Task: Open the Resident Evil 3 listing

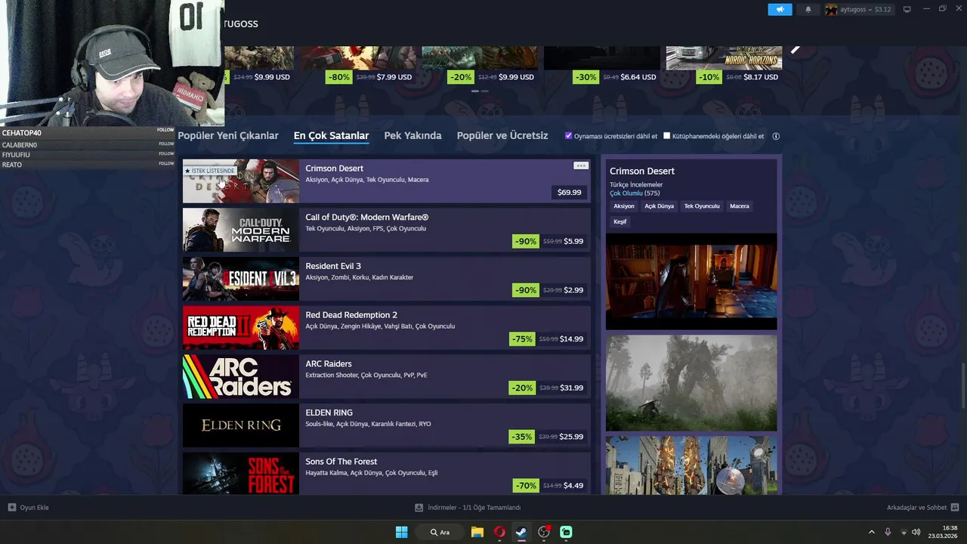Action: [386, 279]
